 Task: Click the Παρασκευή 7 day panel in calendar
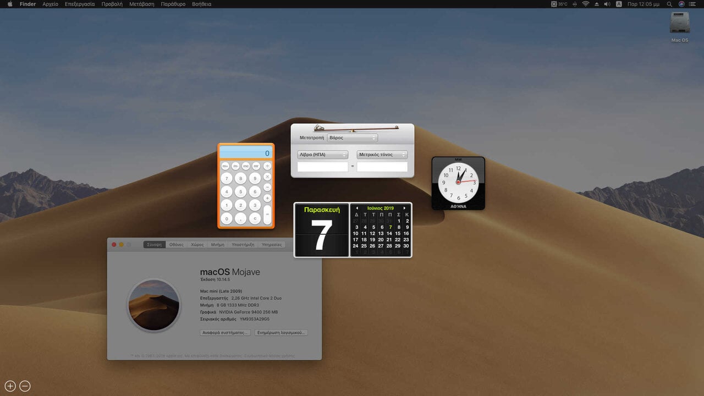click(x=322, y=230)
